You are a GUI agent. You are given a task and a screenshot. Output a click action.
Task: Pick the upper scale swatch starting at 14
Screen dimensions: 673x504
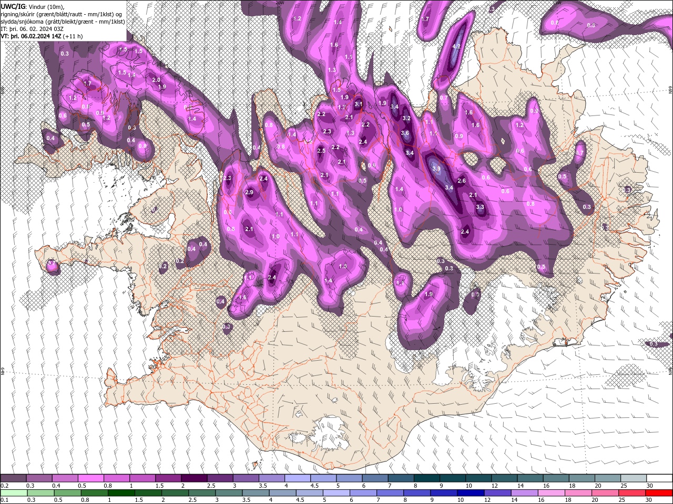[x=530, y=478]
